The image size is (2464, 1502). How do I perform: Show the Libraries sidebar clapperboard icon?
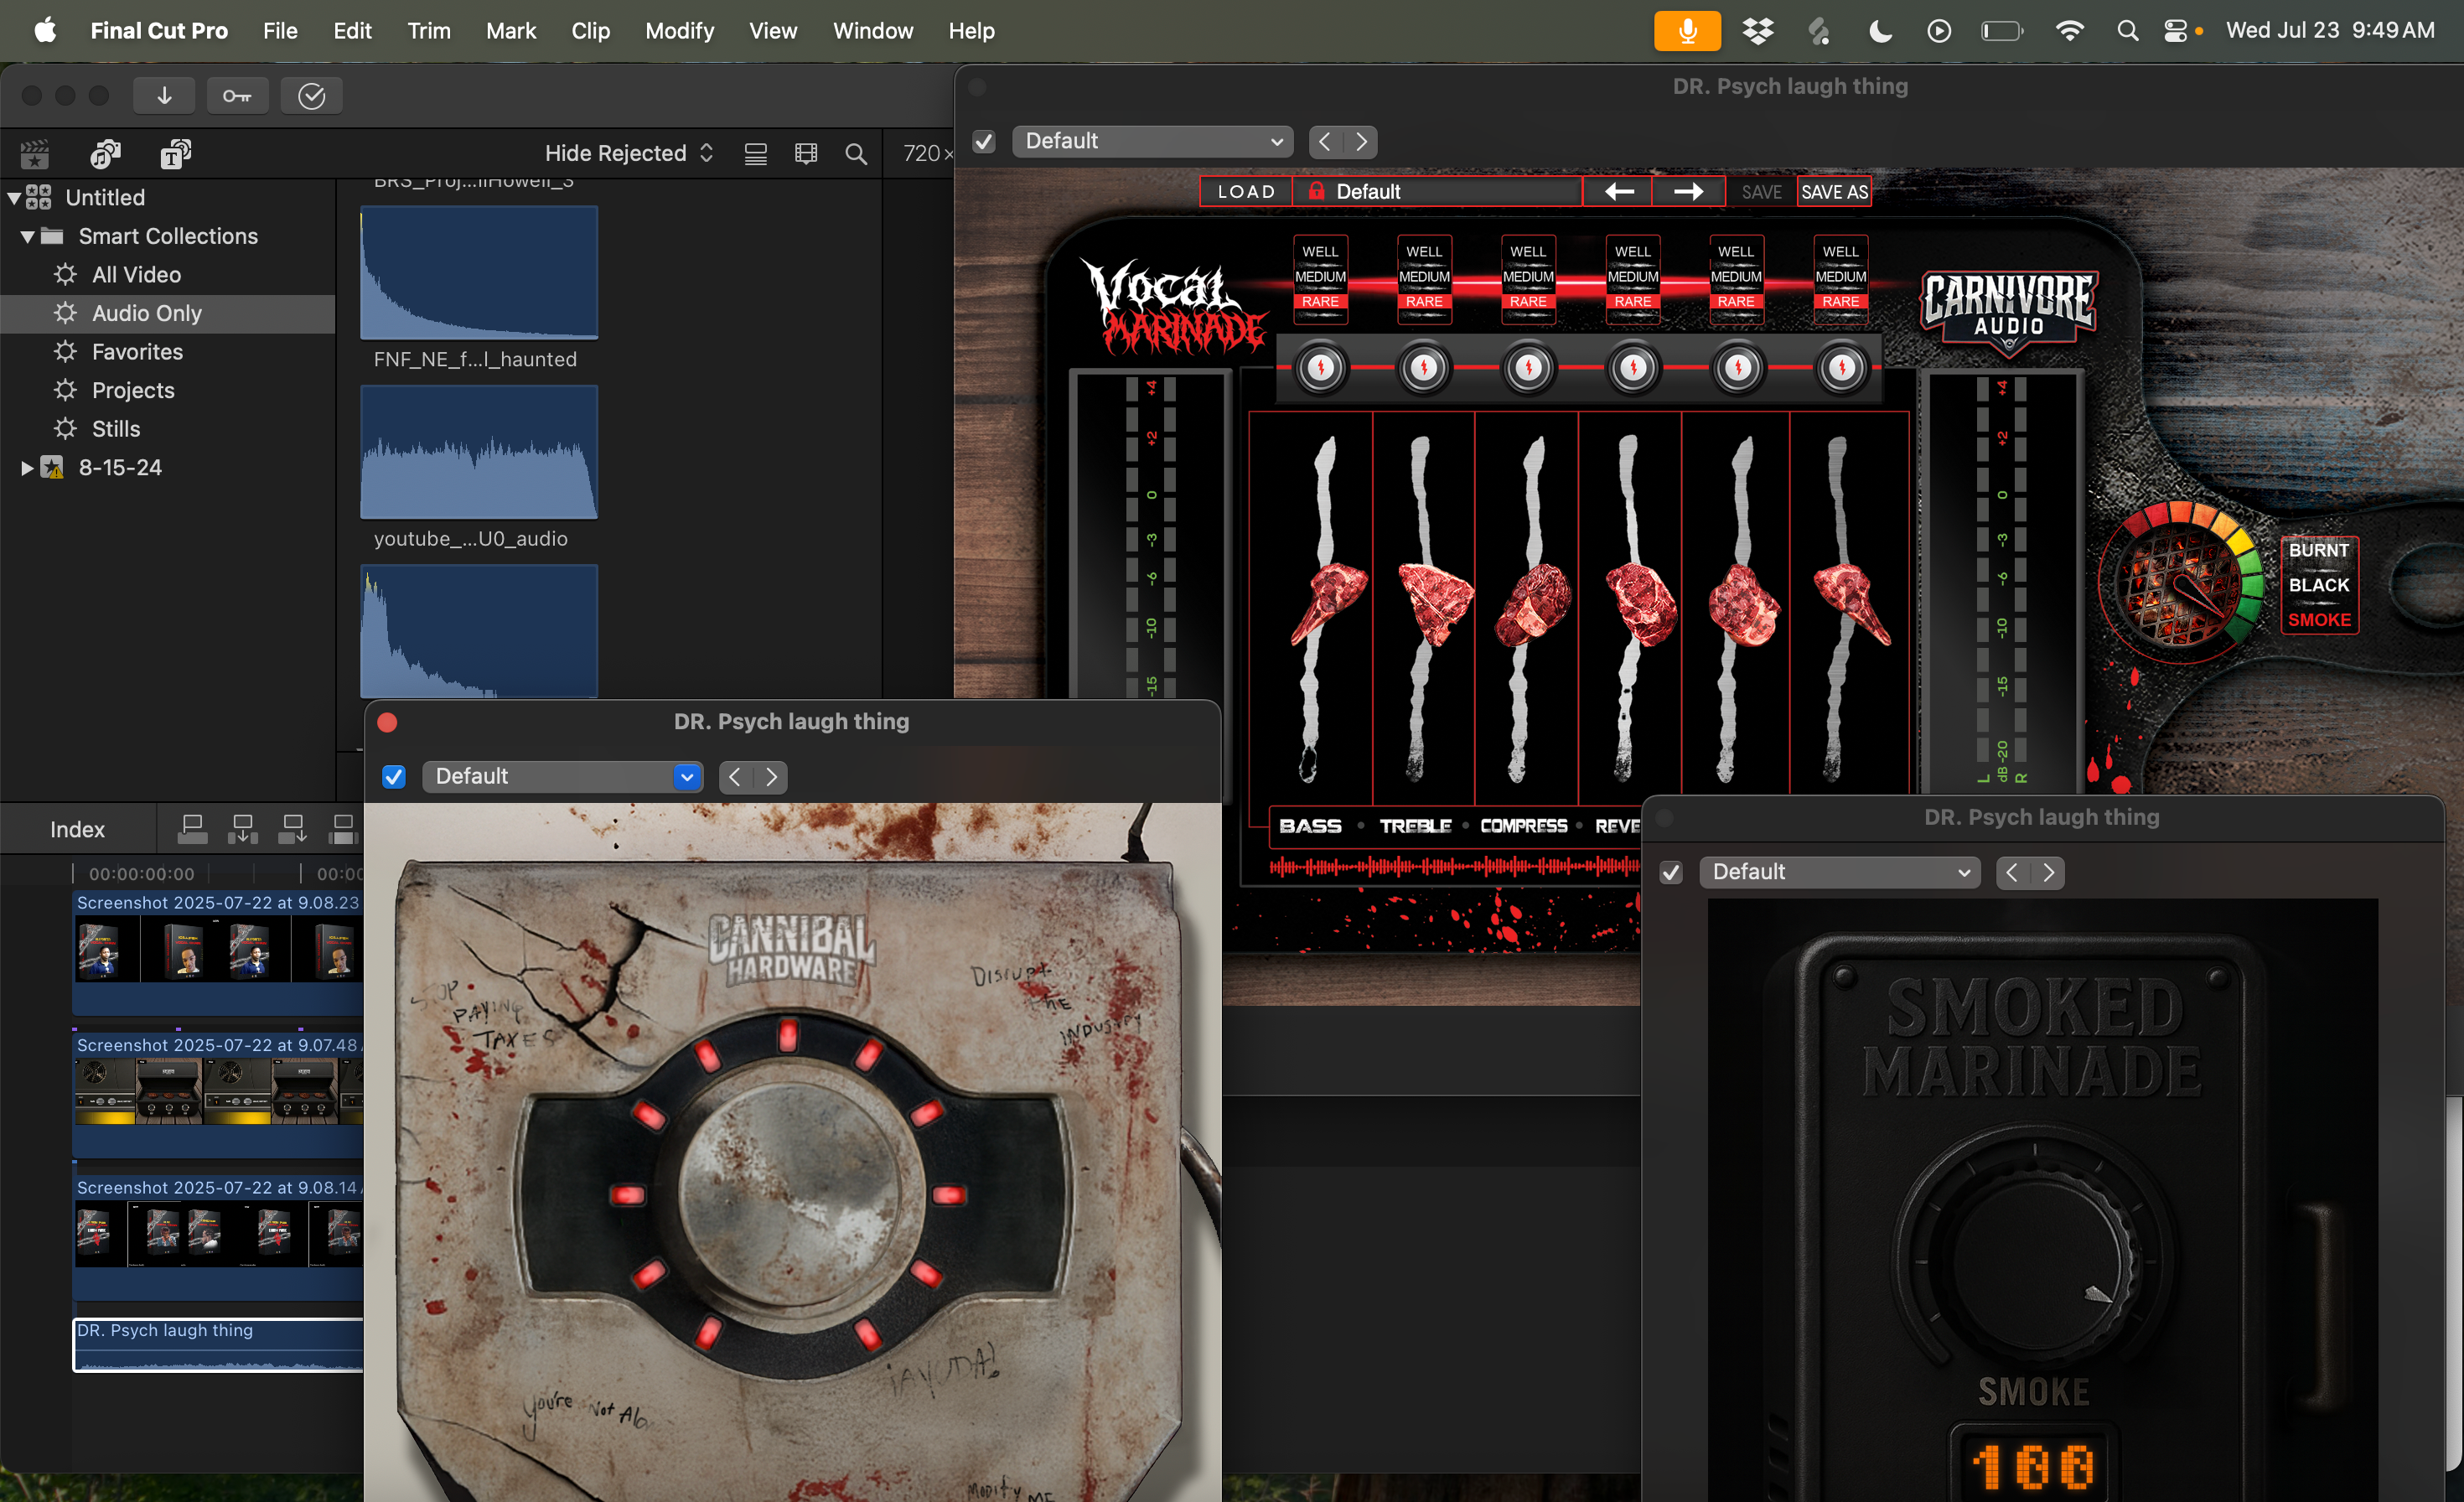[x=35, y=153]
